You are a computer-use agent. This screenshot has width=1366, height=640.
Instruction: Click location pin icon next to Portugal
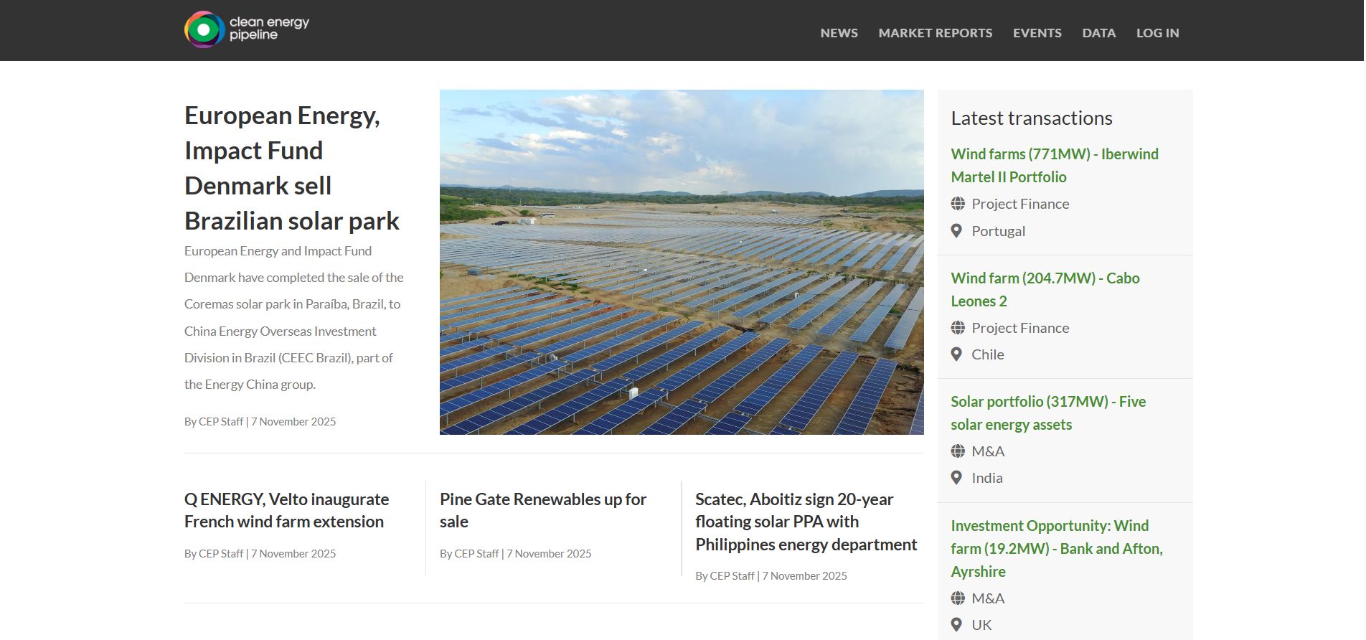pyautogui.click(x=956, y=231)
